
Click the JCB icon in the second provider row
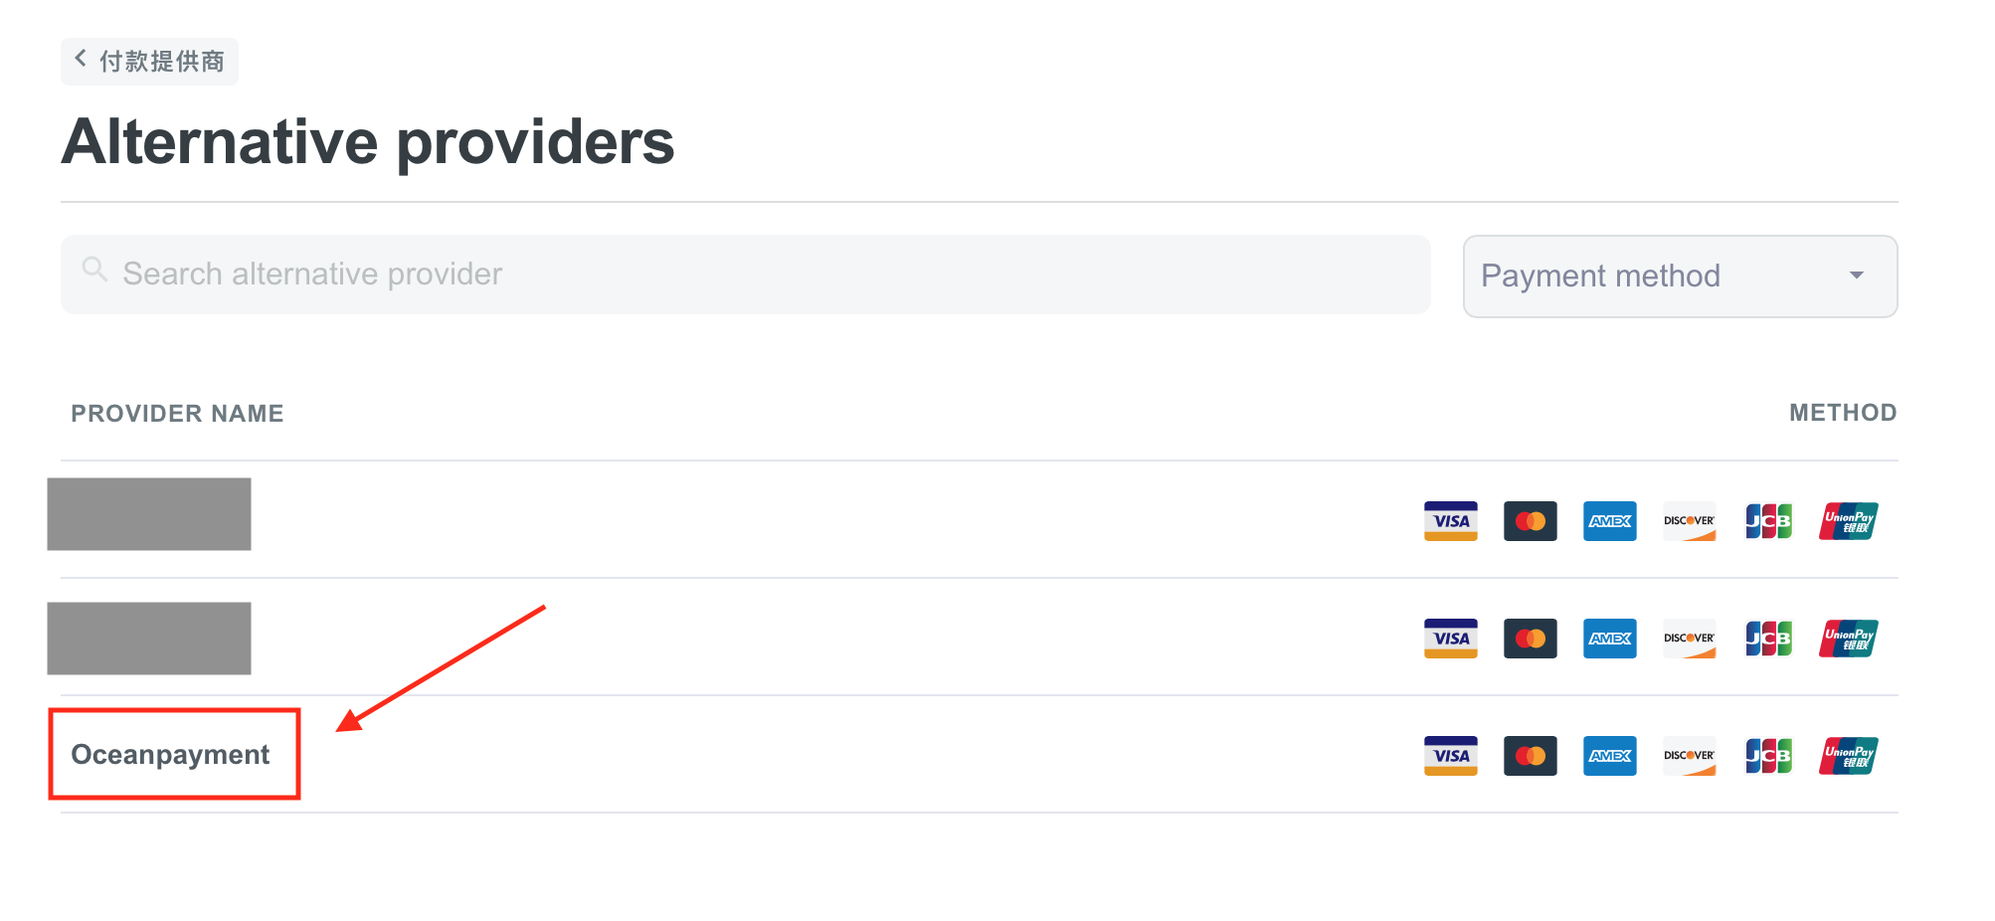click(x=1768, y=639)
